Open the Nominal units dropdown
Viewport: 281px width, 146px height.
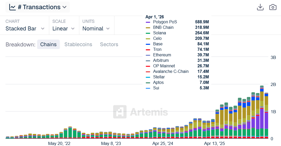96,29
